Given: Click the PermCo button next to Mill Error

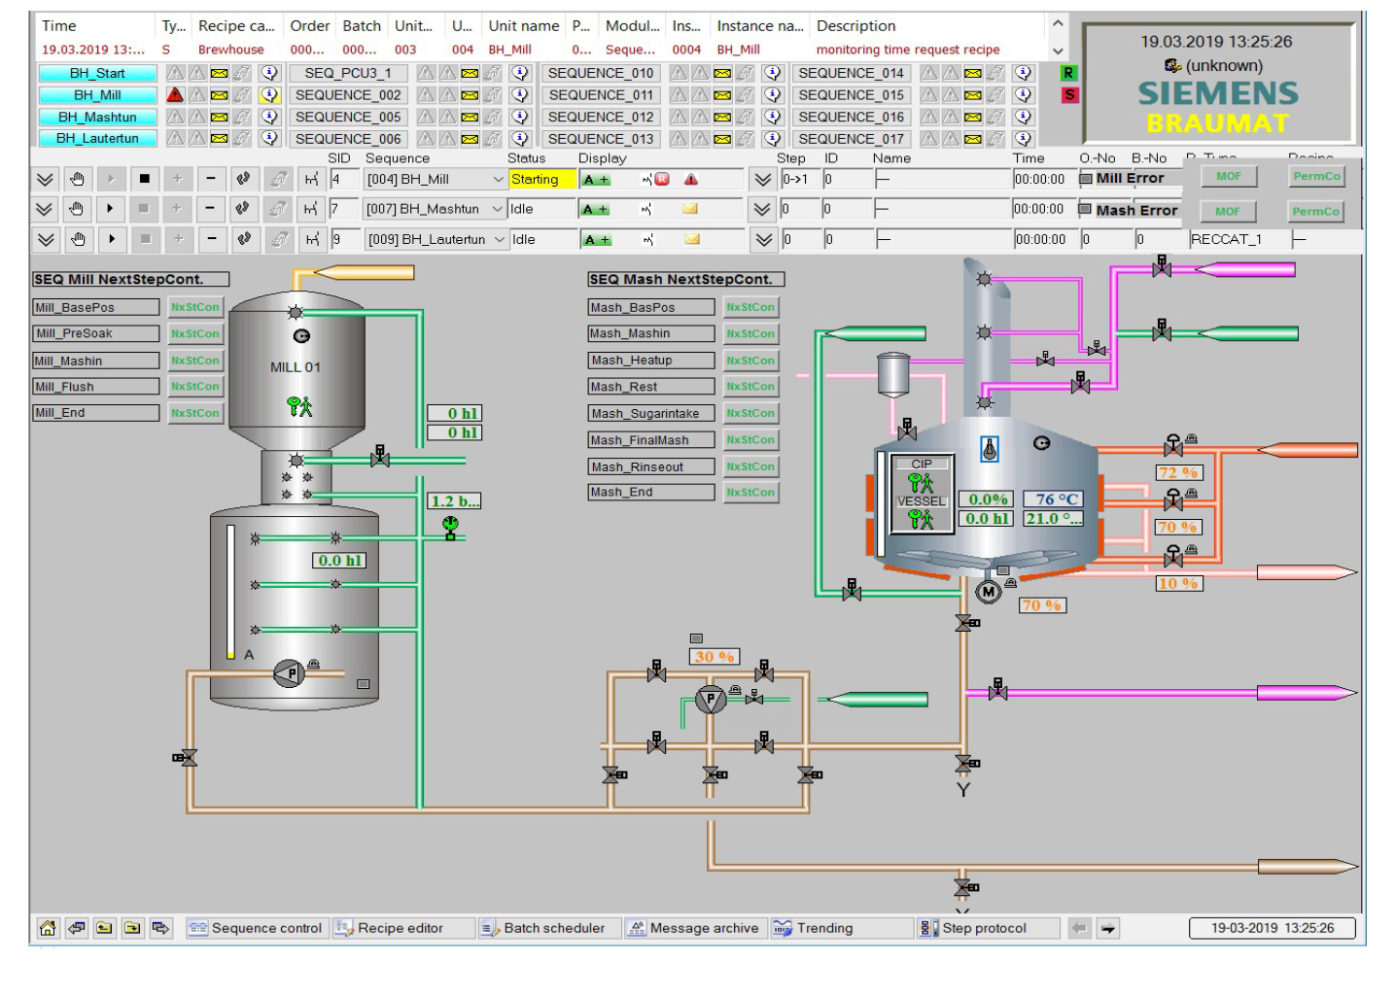Looking at the screenshot, I should (x=1316, y=177).
